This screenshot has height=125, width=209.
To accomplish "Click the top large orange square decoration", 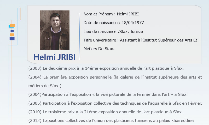I will click(x=13, y=25).
